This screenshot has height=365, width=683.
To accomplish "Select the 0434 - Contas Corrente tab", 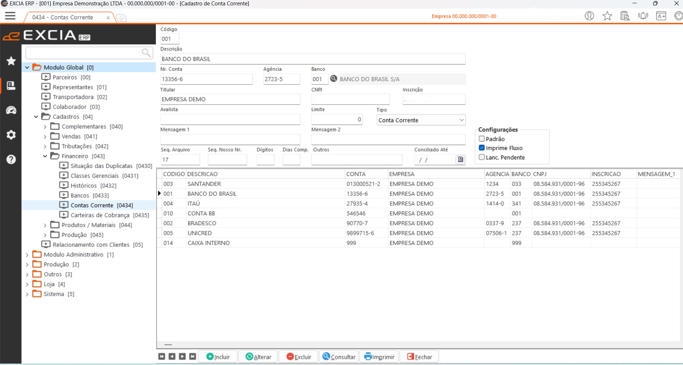I will click(x=63, y=18).
